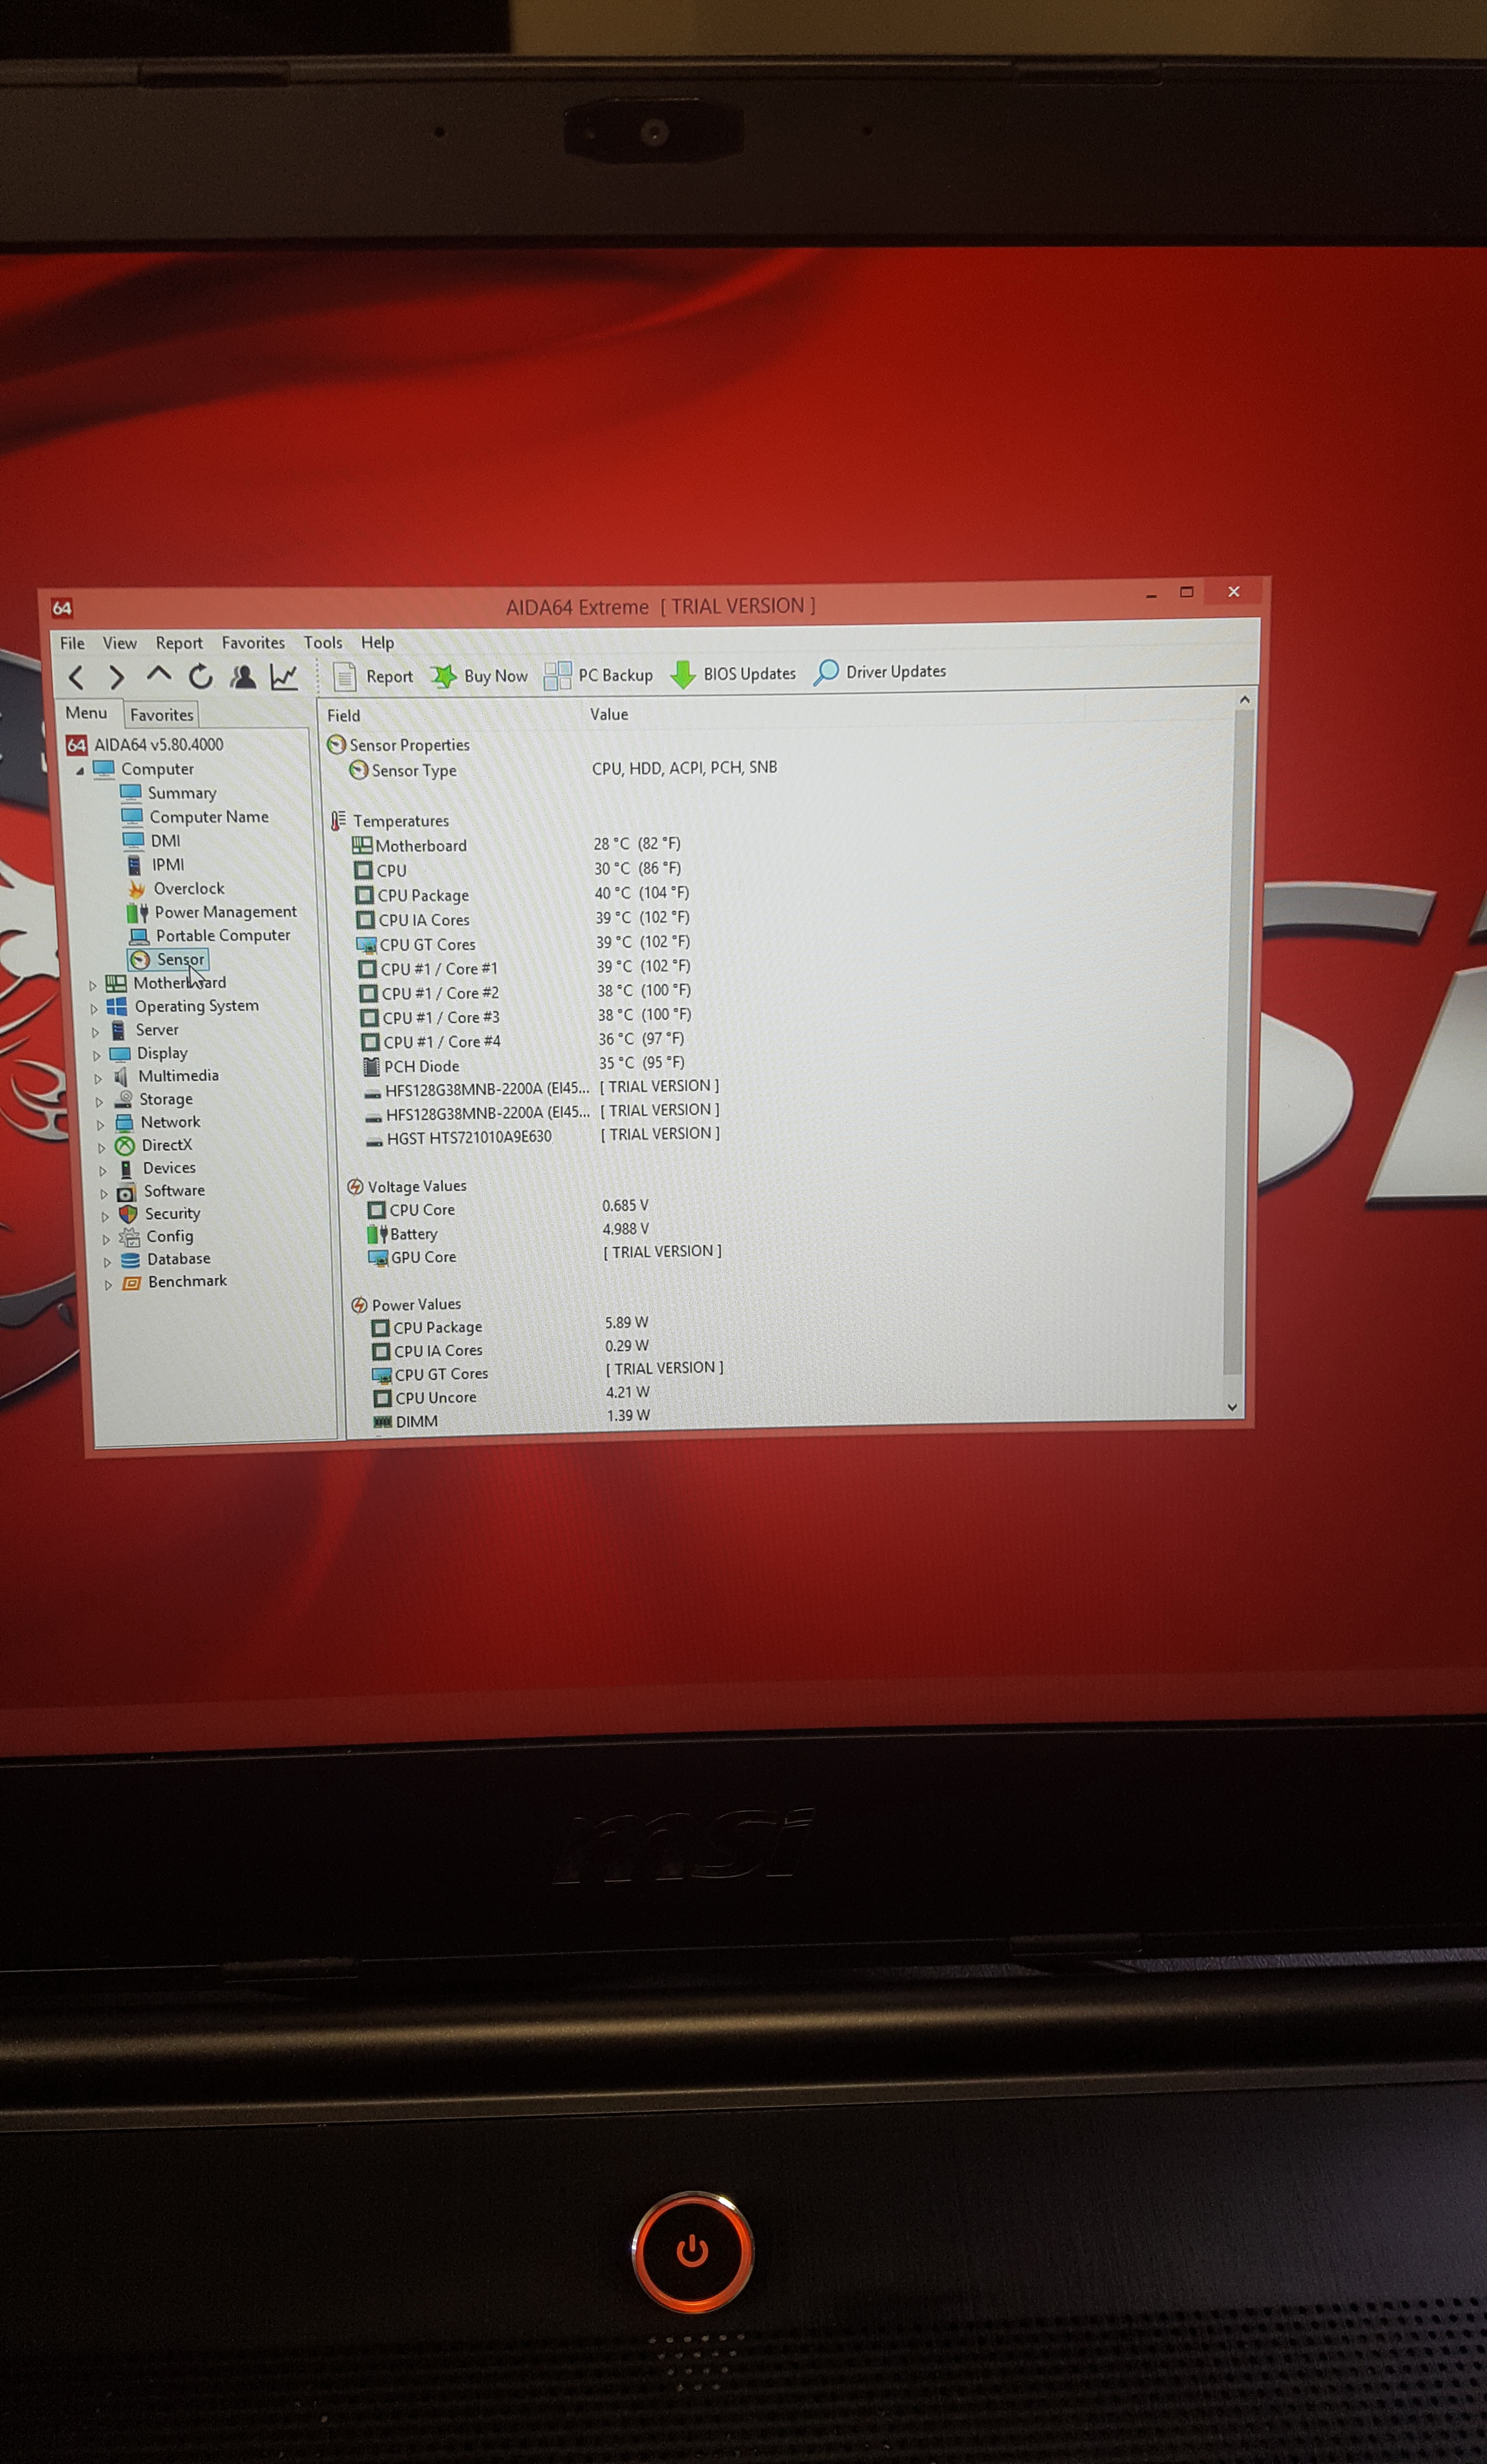Click the Security shield icon

coord(128,1214)
